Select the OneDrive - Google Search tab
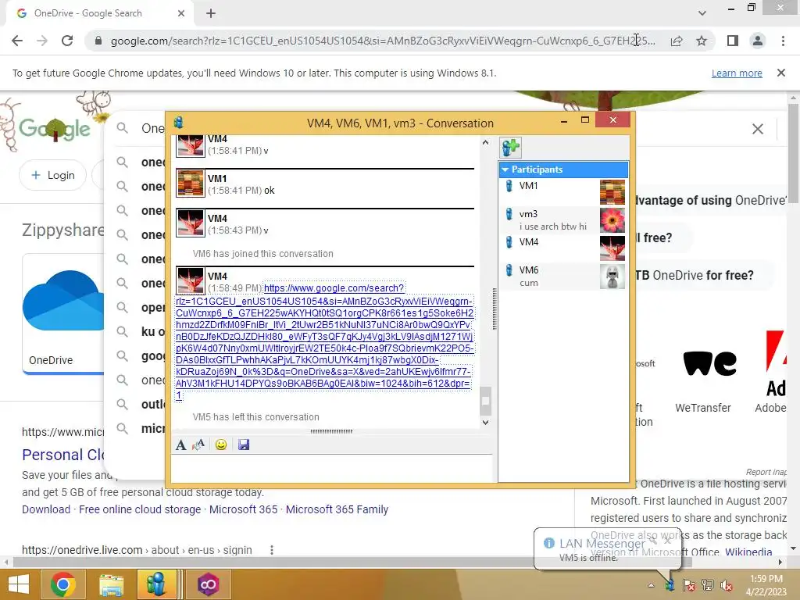This screenshot has width=800, height=600. (99, 13)
